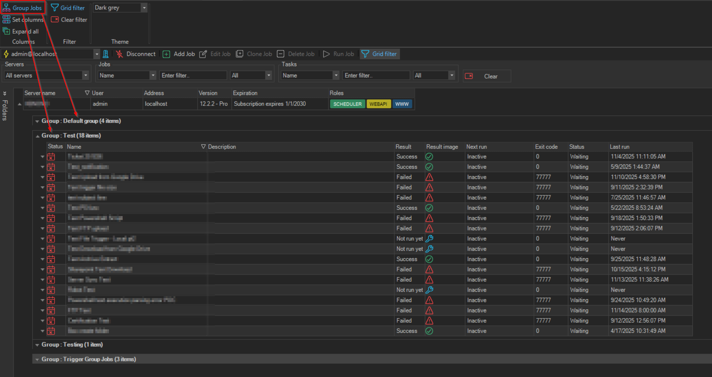Collapse the Test group
This screenshot has height=377, width=712.
point(37,136)
